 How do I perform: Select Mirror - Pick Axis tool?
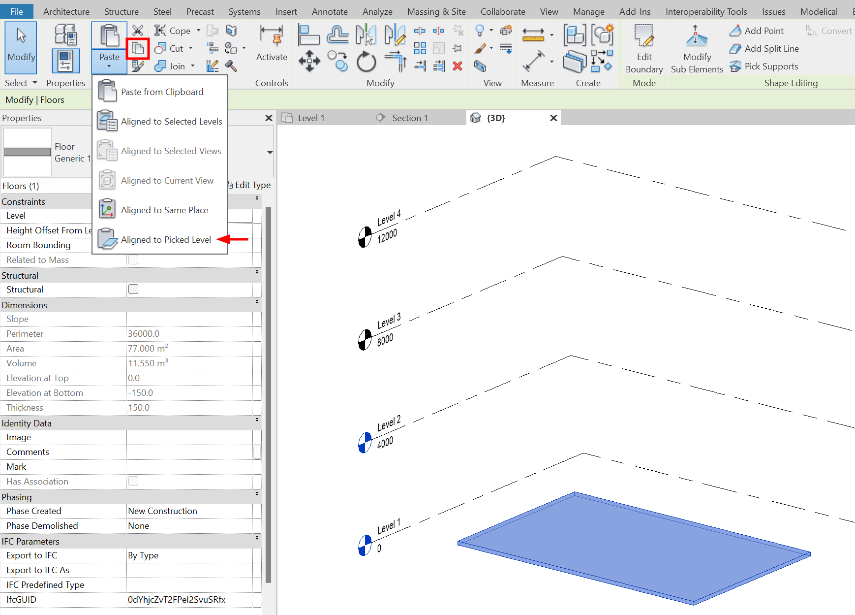coord(366,35)
